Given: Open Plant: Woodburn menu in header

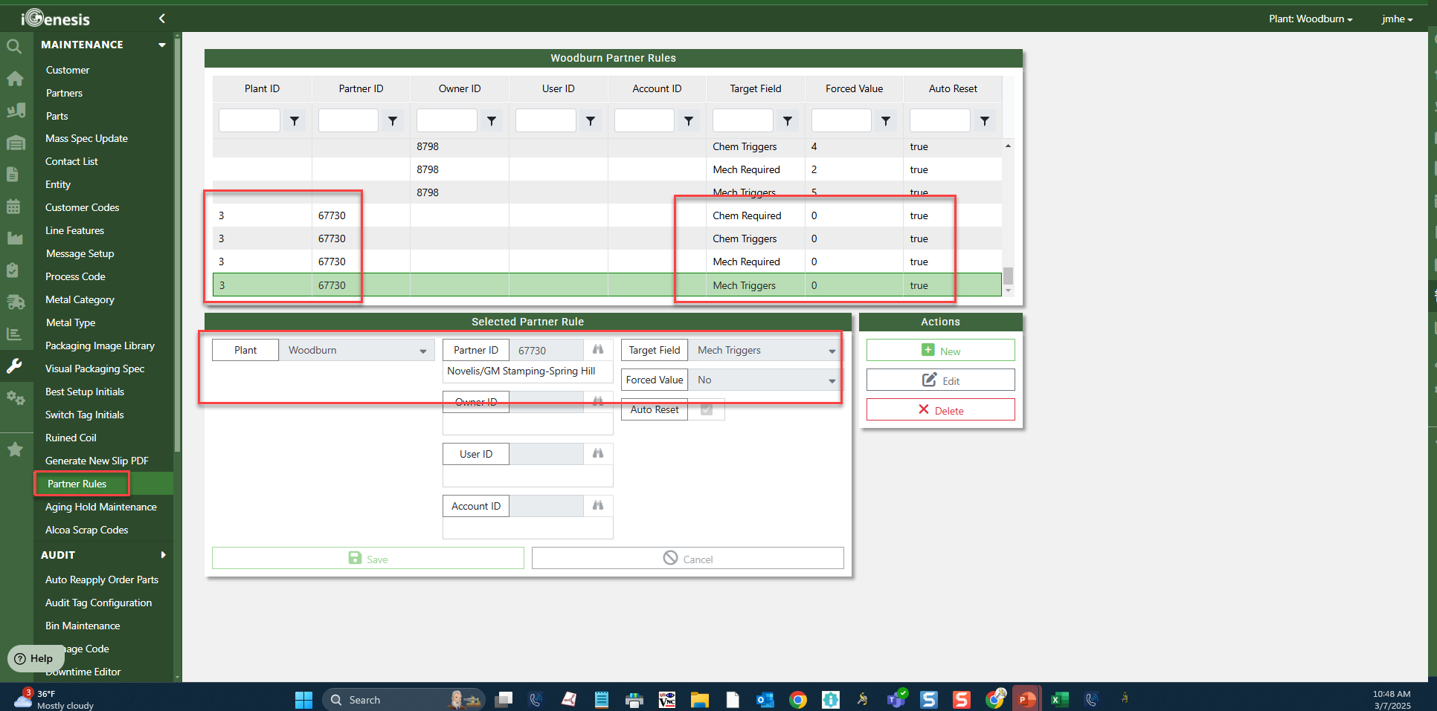Looking at the screenshot, I should (x=1311, y=19).
